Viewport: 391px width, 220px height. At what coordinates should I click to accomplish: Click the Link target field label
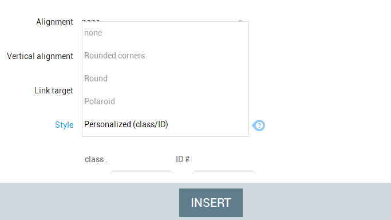[54, 91]
